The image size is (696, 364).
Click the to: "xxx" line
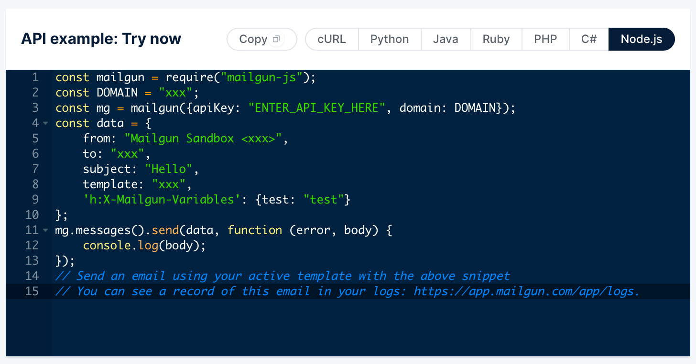pos(117,154)
